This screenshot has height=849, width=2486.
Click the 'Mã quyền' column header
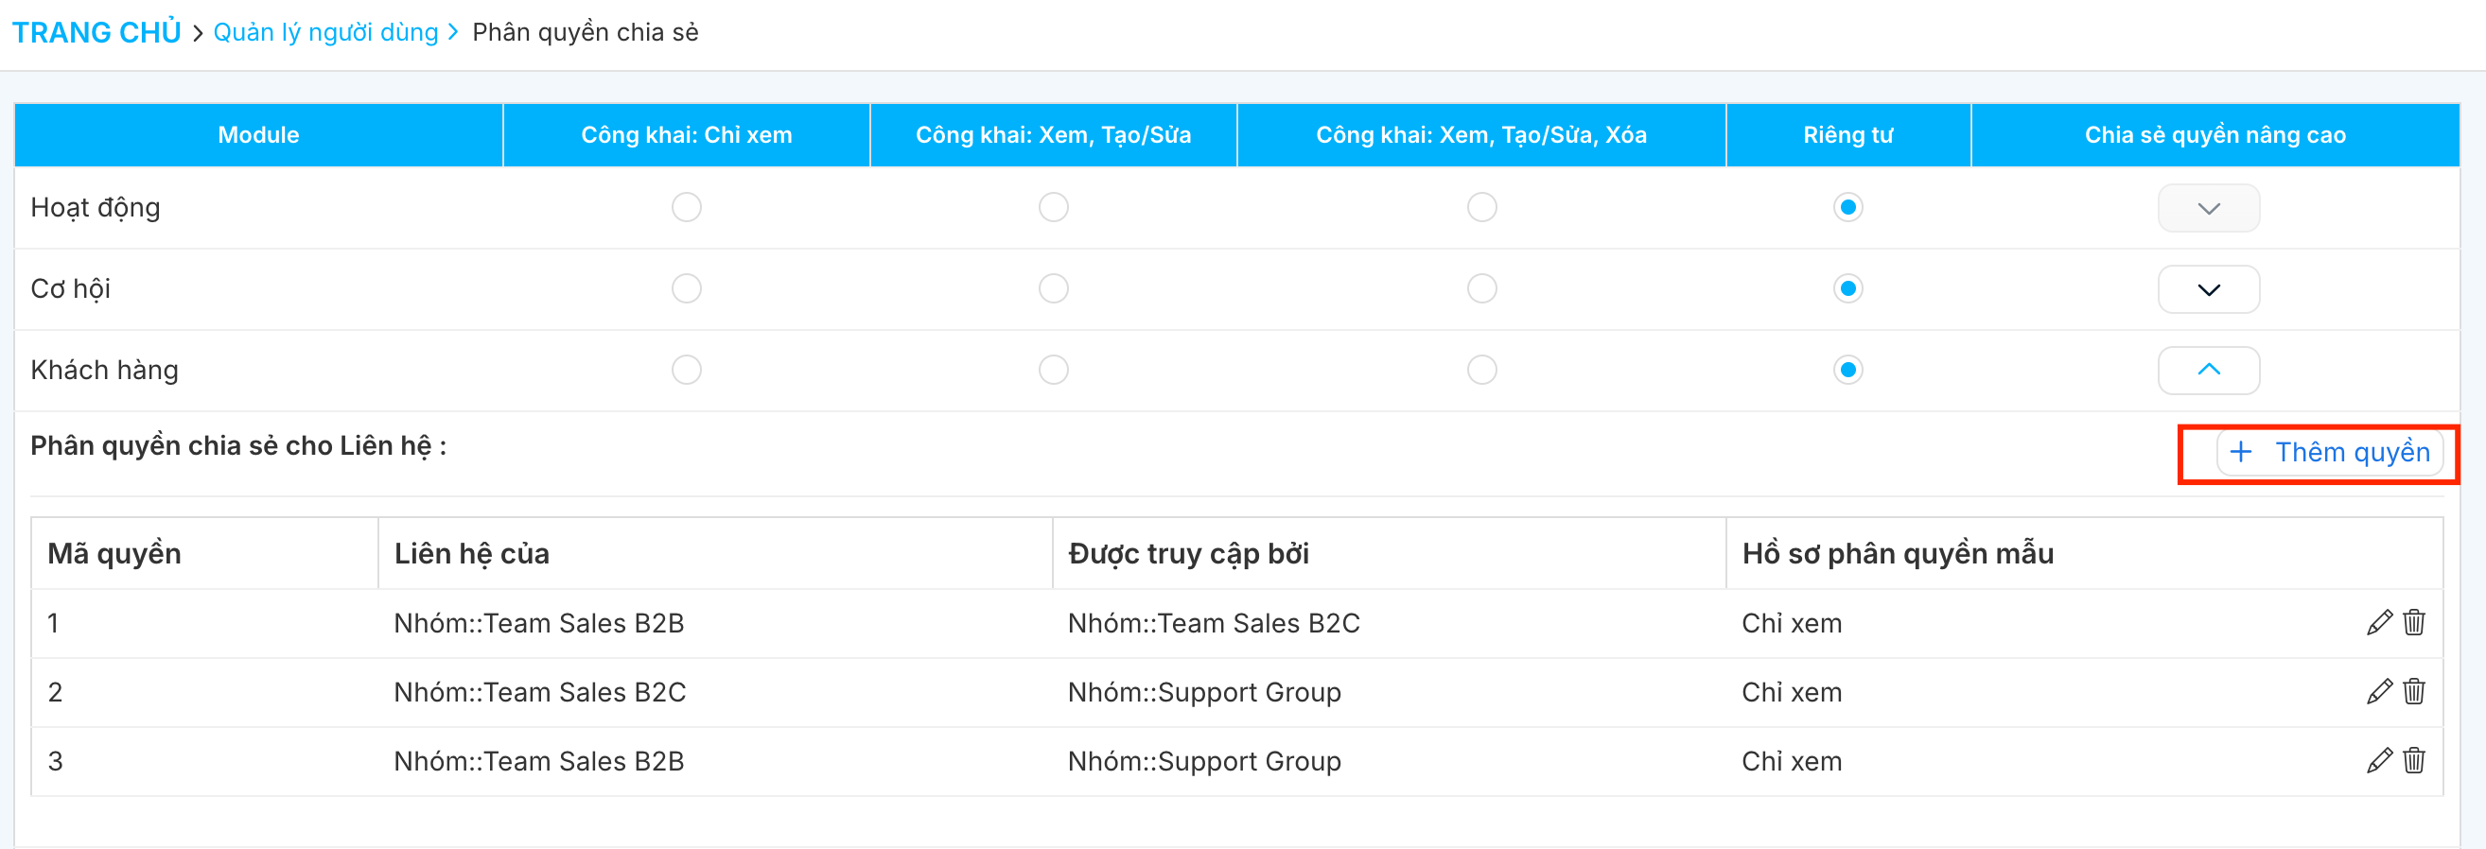coord(114,554)
